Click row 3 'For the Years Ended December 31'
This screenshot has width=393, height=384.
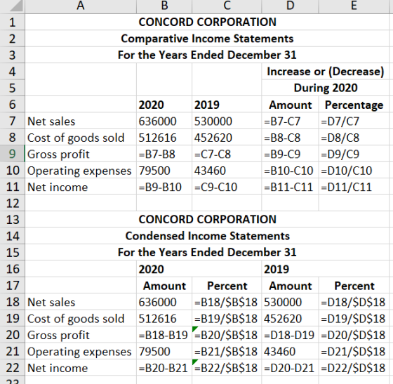[207, 55]
